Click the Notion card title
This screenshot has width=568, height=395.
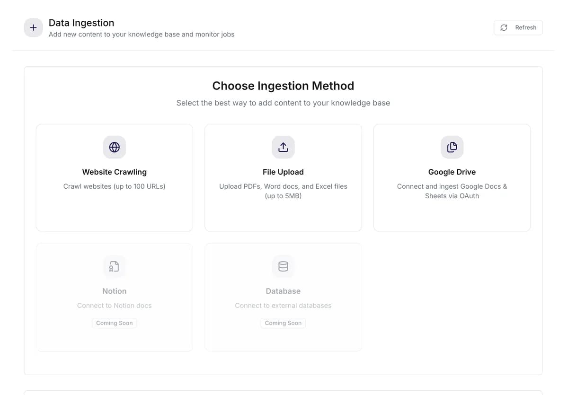[115, 291]
